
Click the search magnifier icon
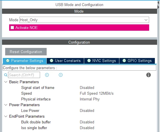6,75
